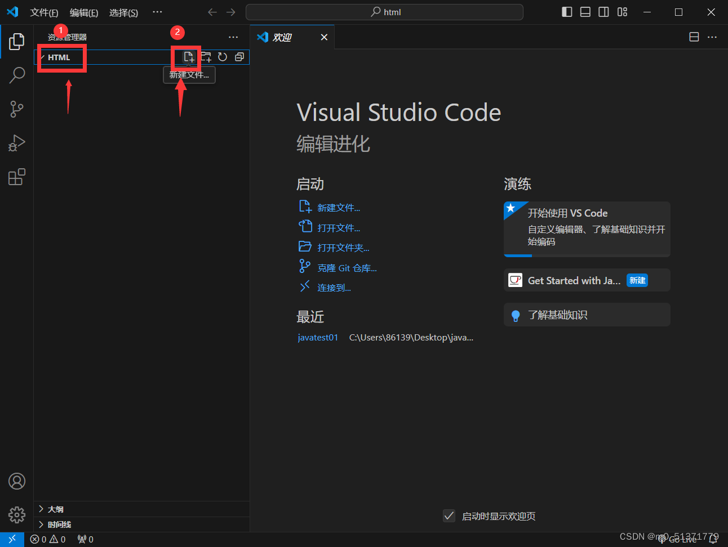Open the Run and Debug view
The height and width of the screenshot is (547, 728).
click(17, 143)
